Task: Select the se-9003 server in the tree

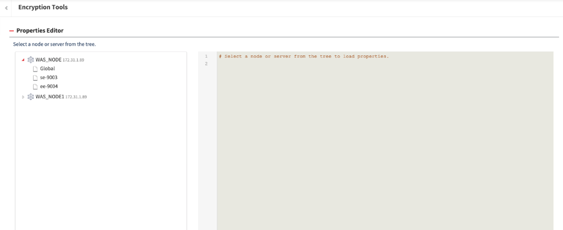Action: (x=48, y=77)
